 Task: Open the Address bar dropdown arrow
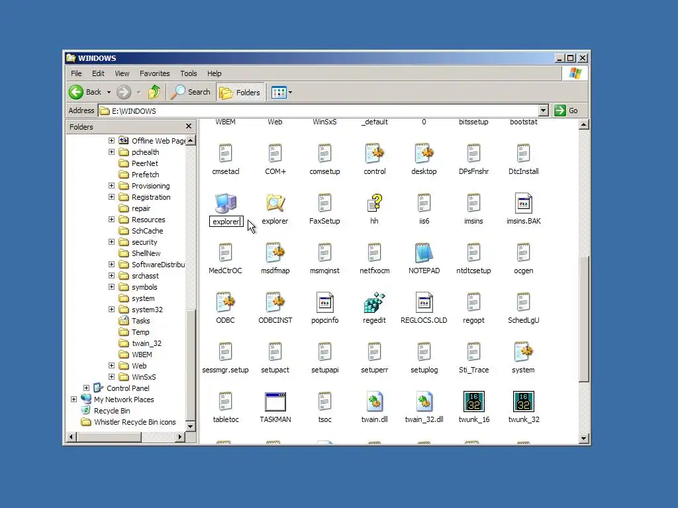(x=544, y=110)
